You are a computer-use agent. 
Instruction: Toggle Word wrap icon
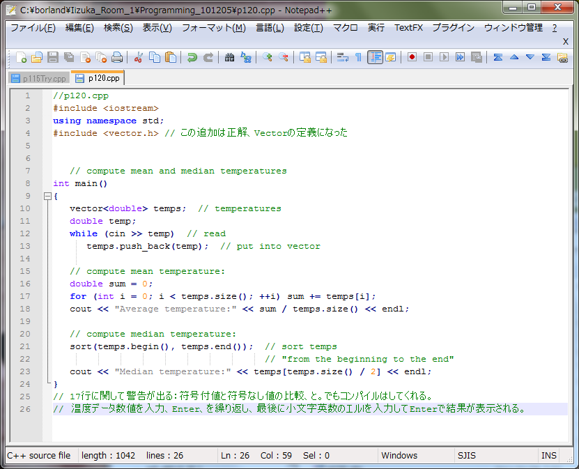(x=343, y=57)
